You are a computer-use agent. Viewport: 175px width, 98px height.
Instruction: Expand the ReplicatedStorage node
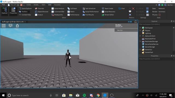coord(140,41)
